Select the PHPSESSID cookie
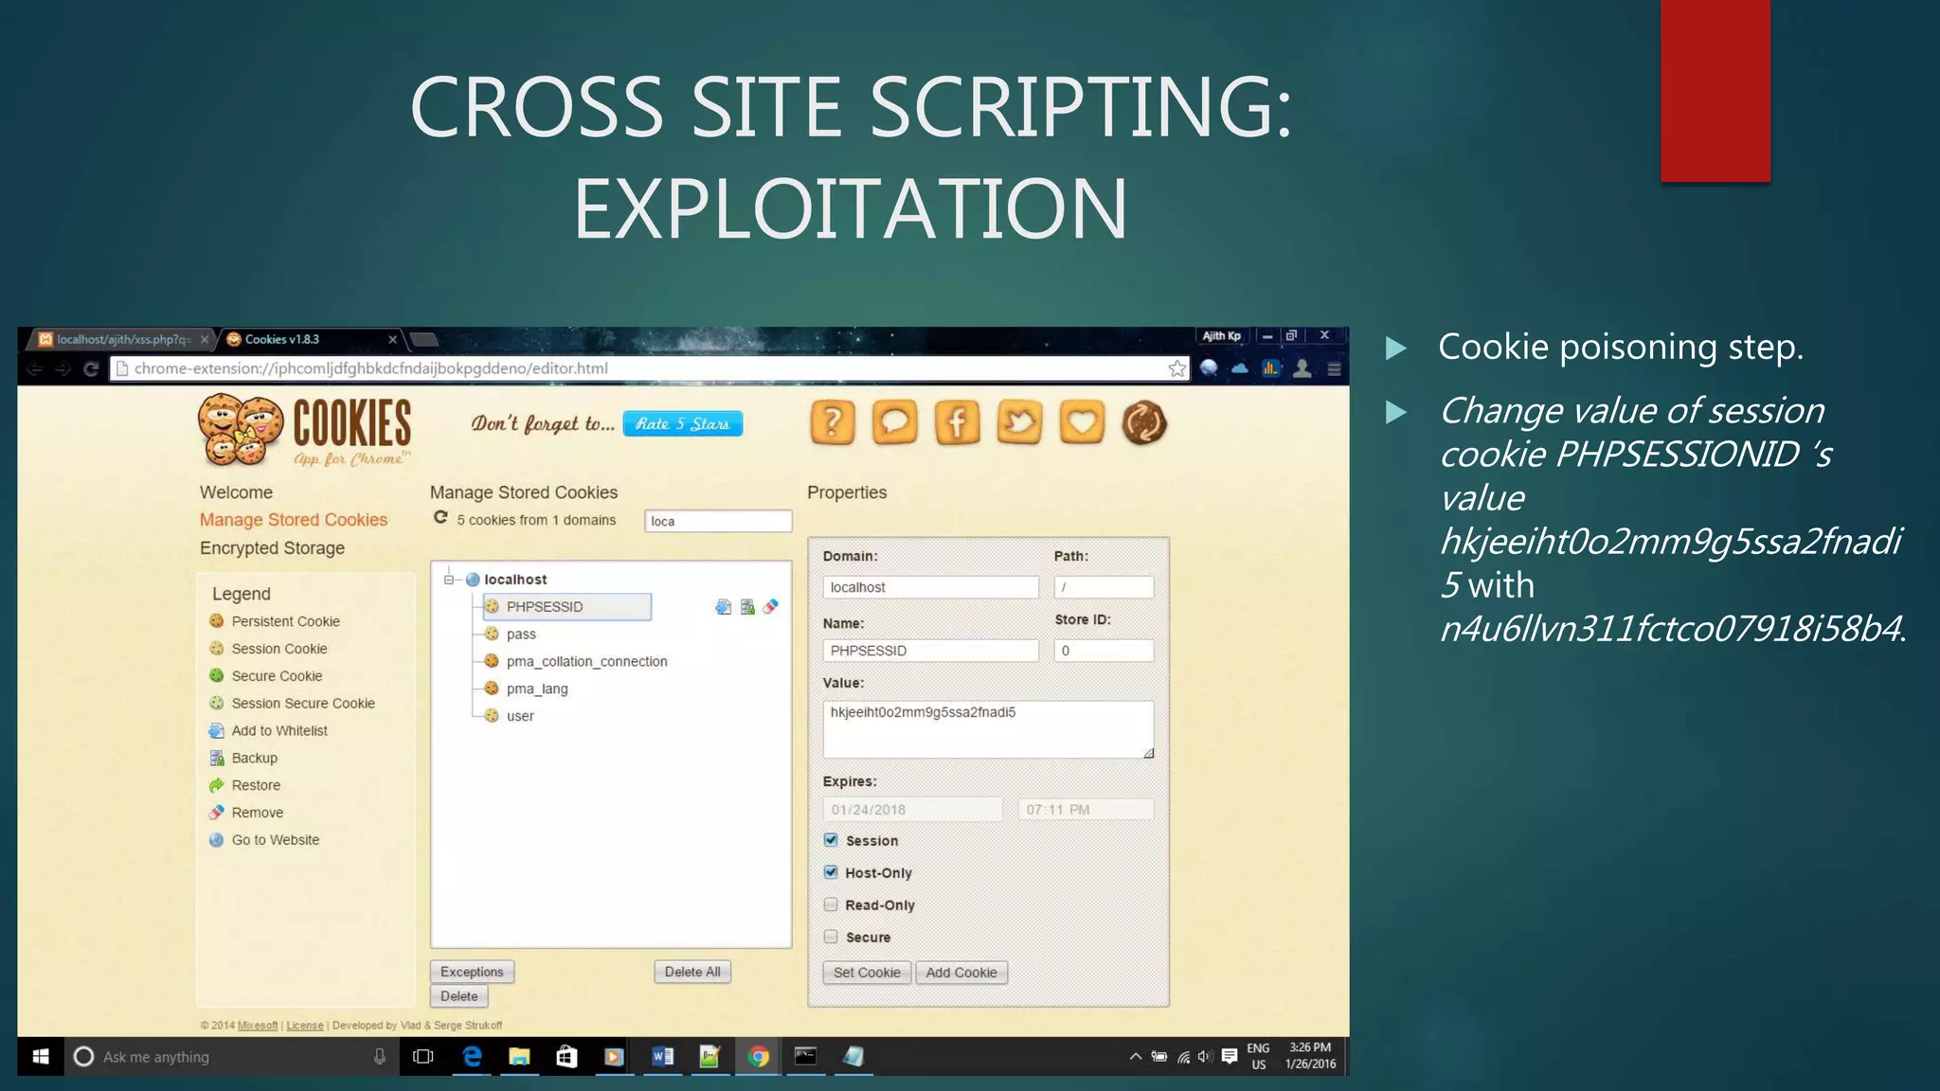This screenshot has width=1940, height=1091. click(x=566, y=607)
